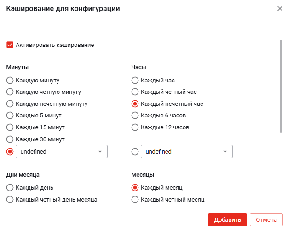This screenshot has width=288, height=231.
Task: Pick 'Каждые 12 часов' option
Action: pos(135,127)
